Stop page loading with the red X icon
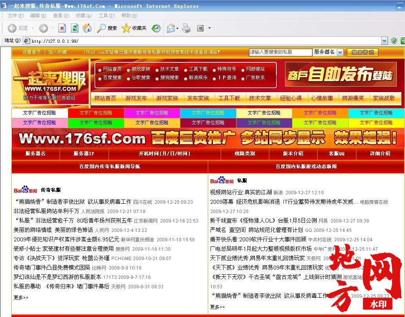Viewport: 405px width, 317px height. 62,28
